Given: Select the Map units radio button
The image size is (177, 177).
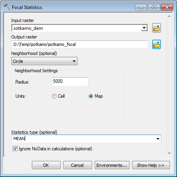Looking at the screenshot, I should click(x=91, y=96).
